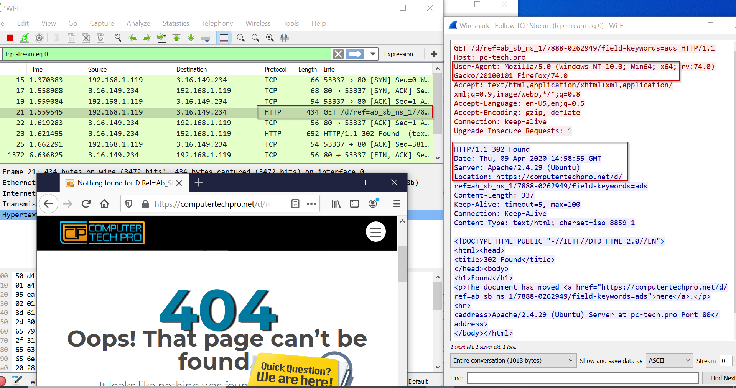Select packet 15 SYN row
The width and height of the screenshot is (736, 388).
(x=216, y=80)
